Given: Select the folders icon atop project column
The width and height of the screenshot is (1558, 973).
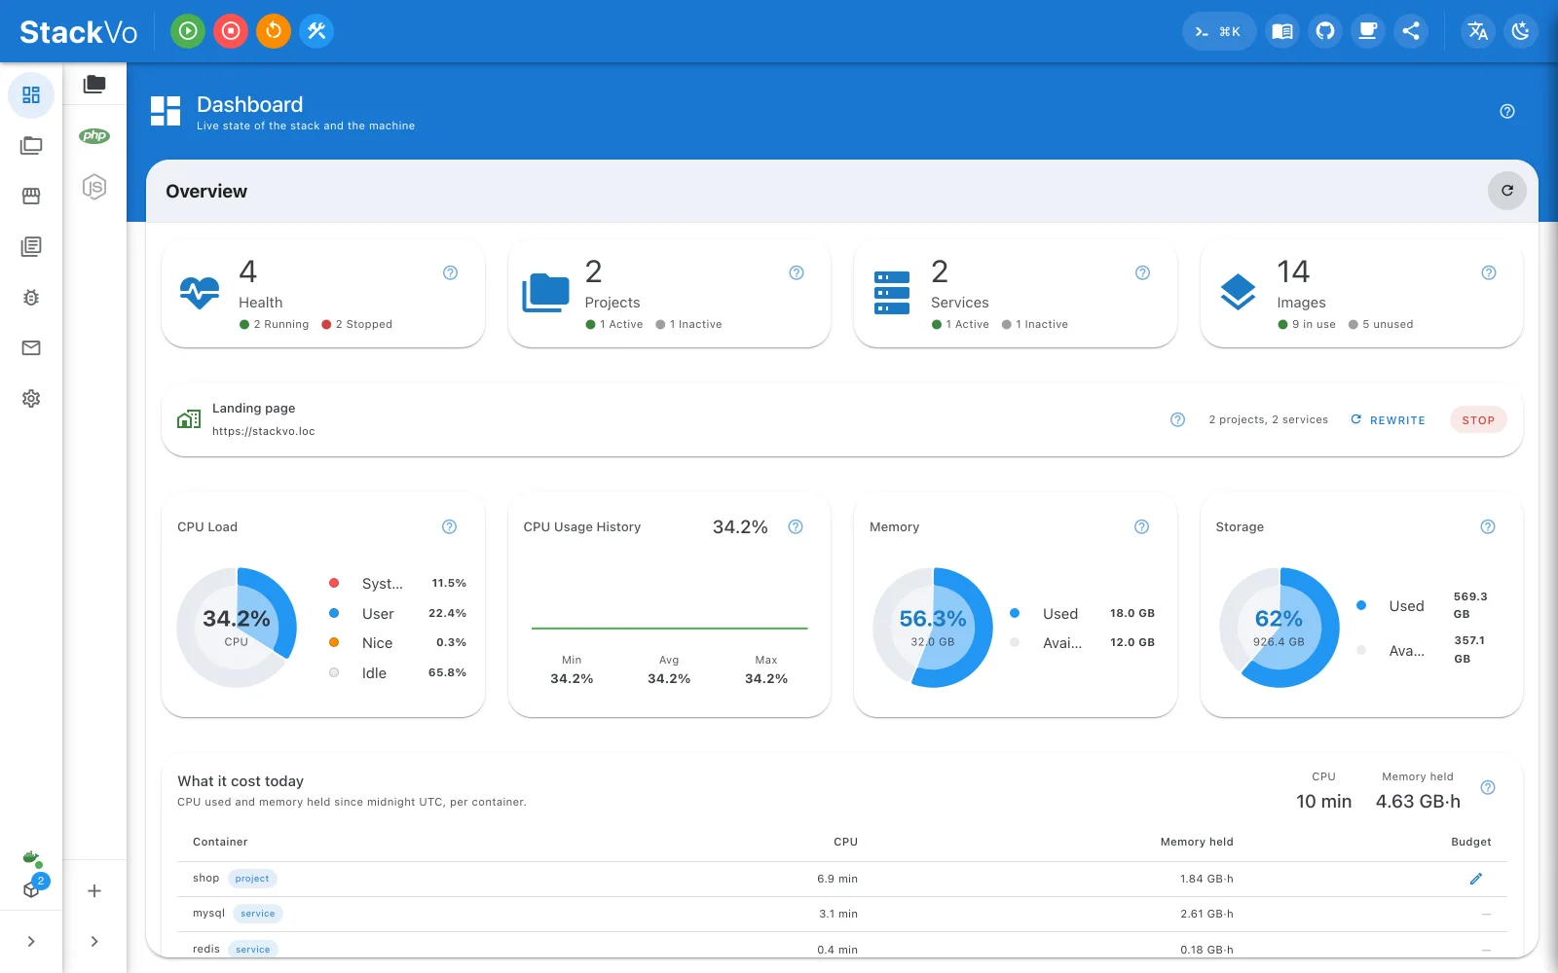Looking at the screenshot, I should point(94,85).
